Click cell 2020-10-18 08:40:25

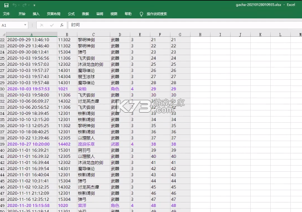tap(32, 132)
